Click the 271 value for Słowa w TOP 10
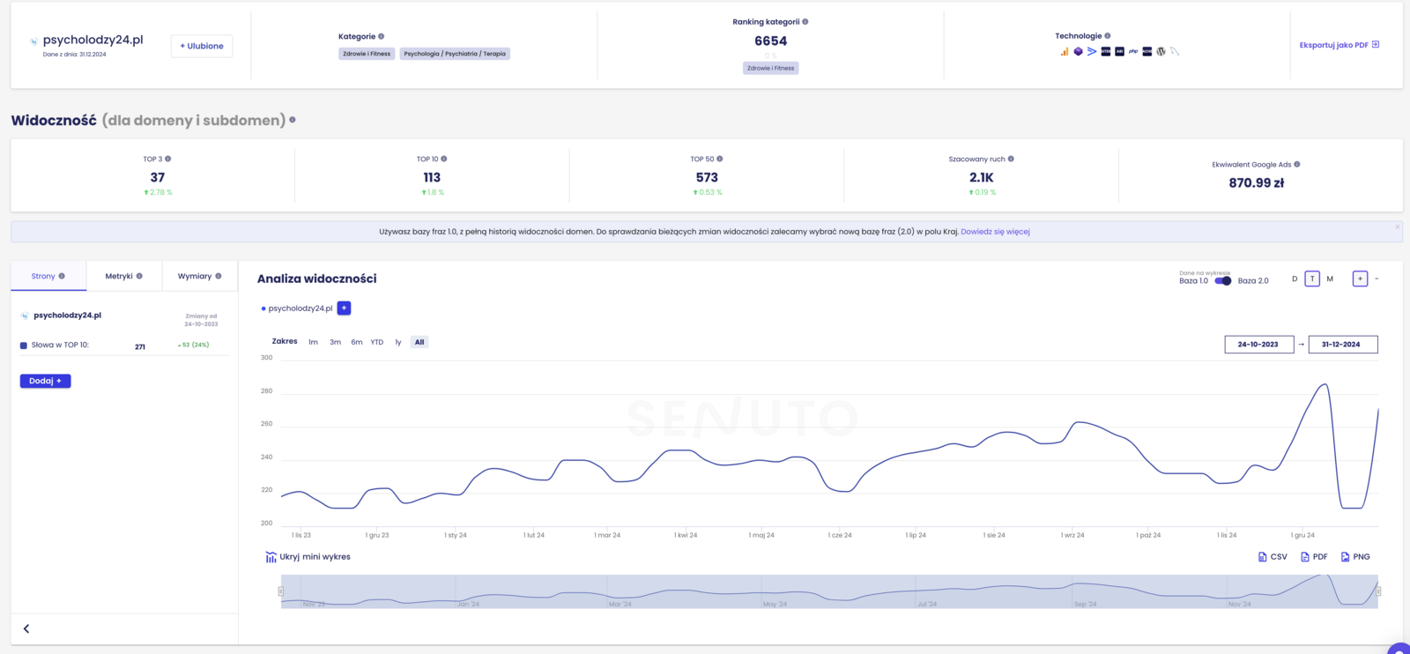The width and height of the screenshot is (1410, 654). [140, 347]
